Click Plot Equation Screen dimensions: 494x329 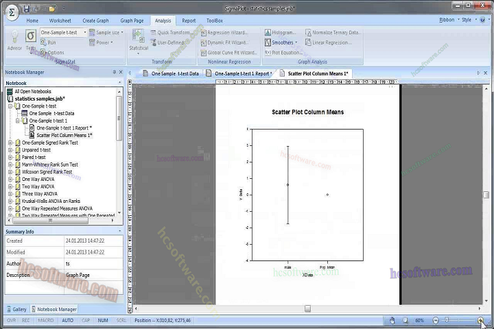tap(283, 53)
